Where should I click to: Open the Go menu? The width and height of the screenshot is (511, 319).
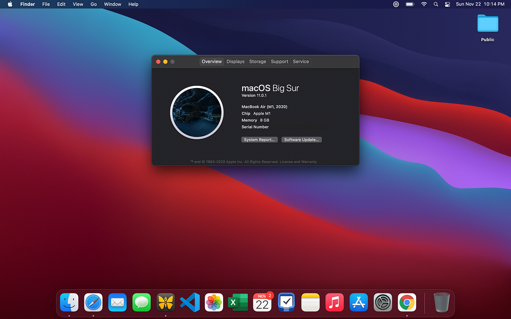pyautogui.click(x=94, y=4)
